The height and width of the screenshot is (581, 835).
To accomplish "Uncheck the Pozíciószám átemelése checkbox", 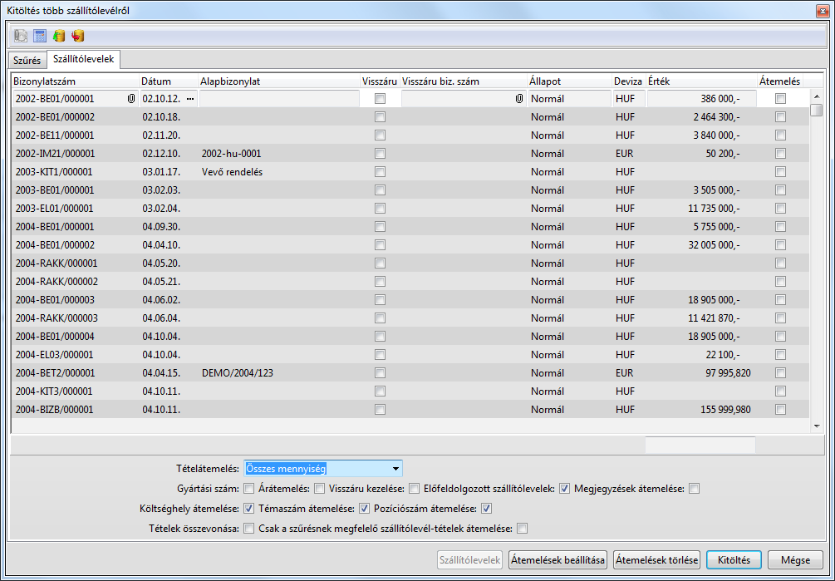I will pyautogui.click(x=486, y=509).
